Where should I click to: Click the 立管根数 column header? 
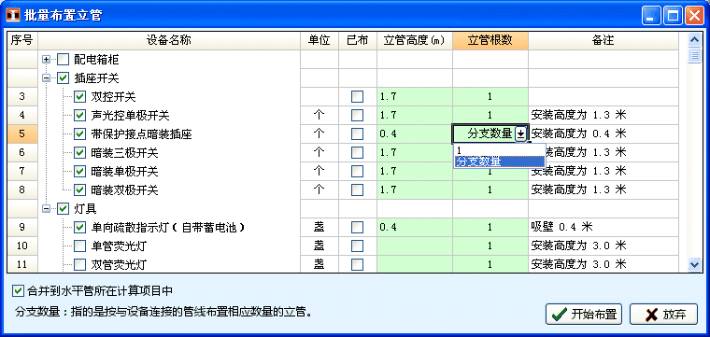[490, 40]
